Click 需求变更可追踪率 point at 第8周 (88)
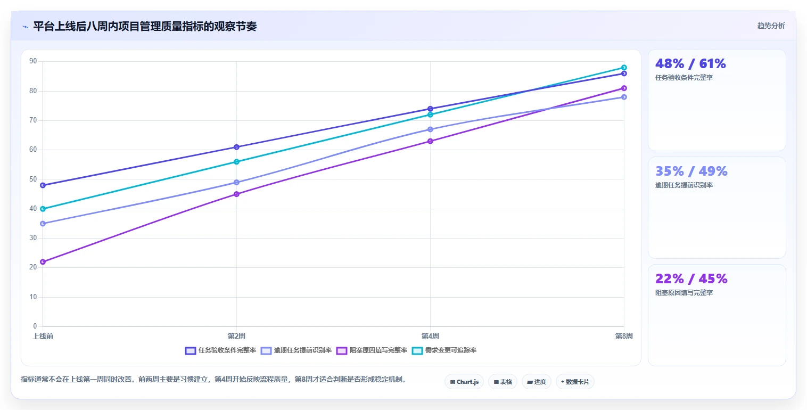 624,68
